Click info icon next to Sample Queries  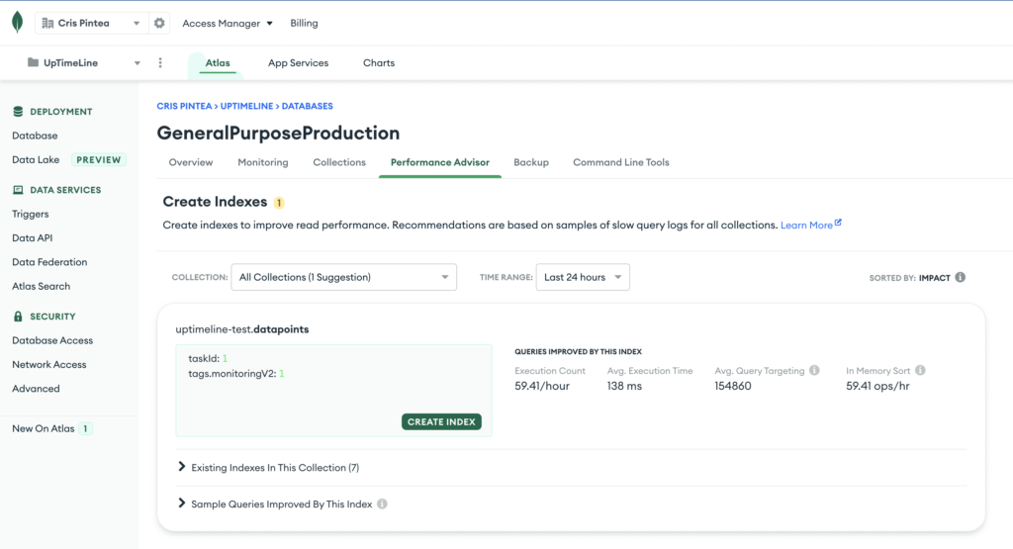(x=382, y=503)
